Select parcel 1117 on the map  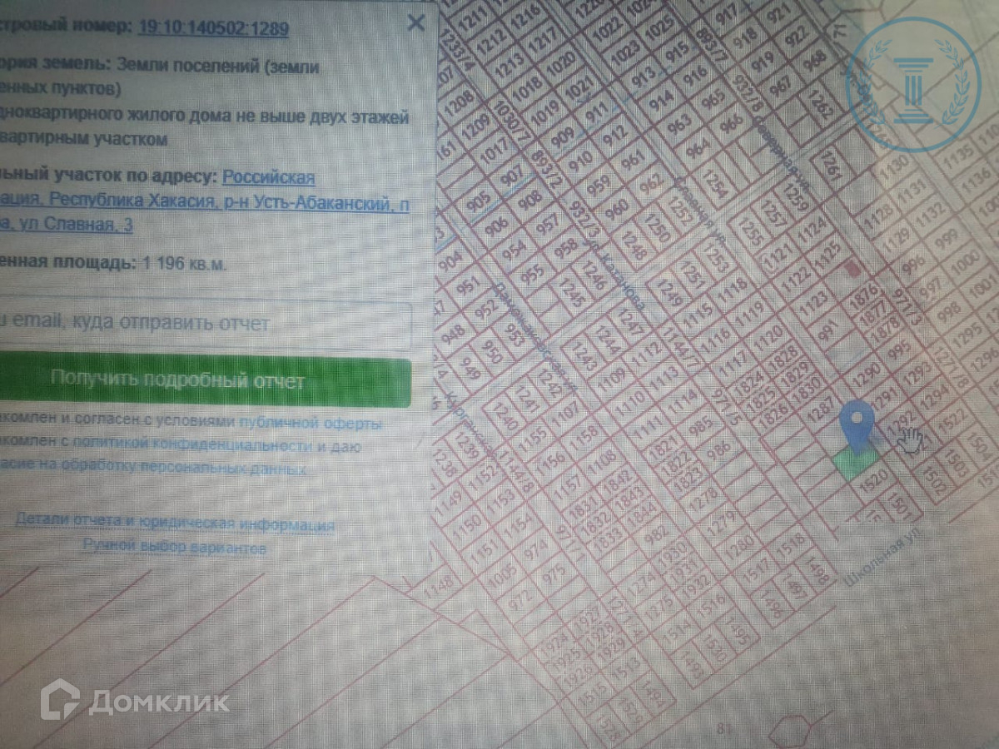point(733,365)
